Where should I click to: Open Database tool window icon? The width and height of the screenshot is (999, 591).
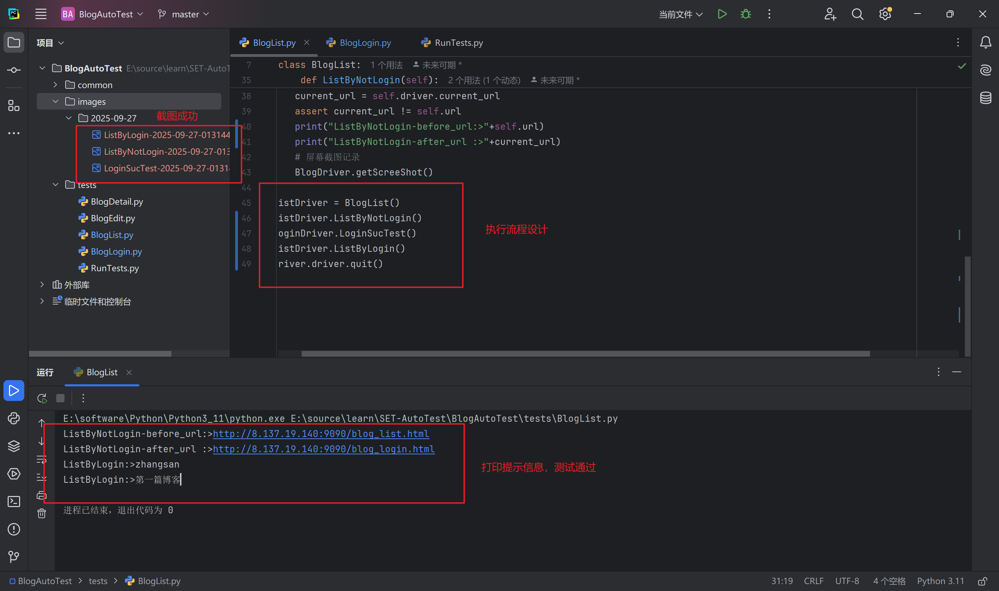(x=985, y=97)
